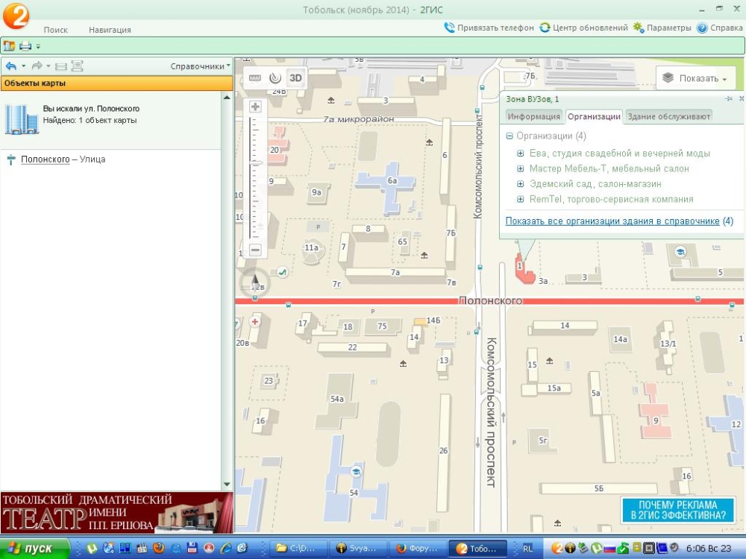Click the medical red cross icon on map
Image resolution: width=746 pixels, height=559 pixels.
tap(254, 321)
